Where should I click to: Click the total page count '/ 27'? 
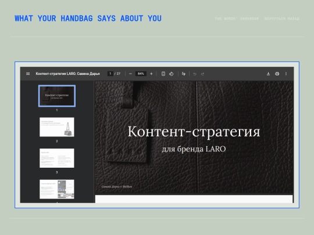(x=117, y=74)
